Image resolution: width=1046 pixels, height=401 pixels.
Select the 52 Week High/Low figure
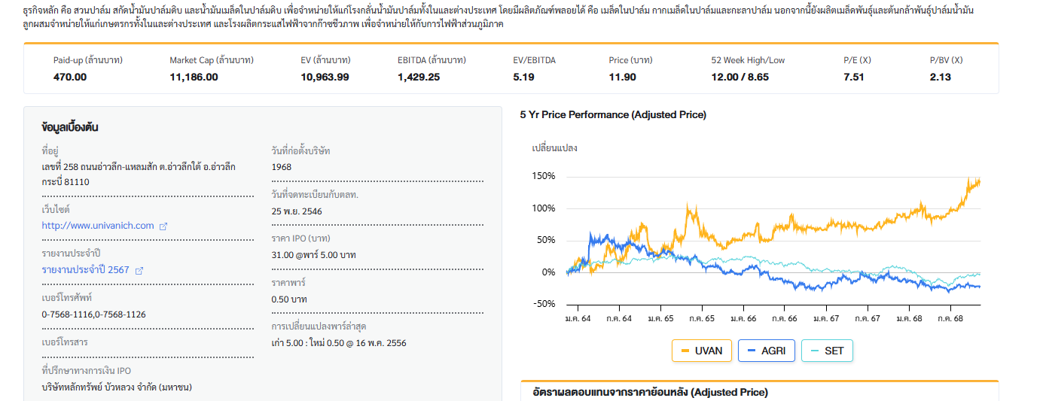pos(740,77)
